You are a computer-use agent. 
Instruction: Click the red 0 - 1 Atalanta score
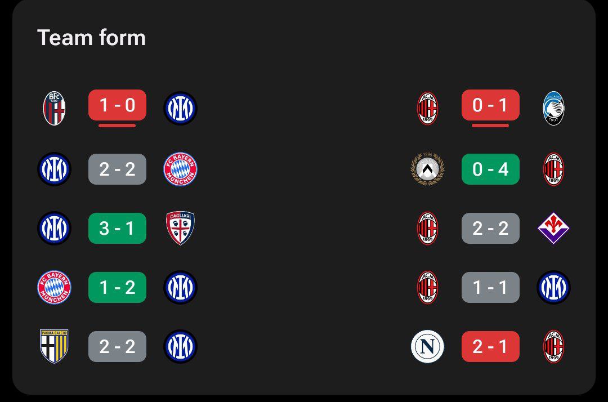pyautogui.click(x=490, y=105)
